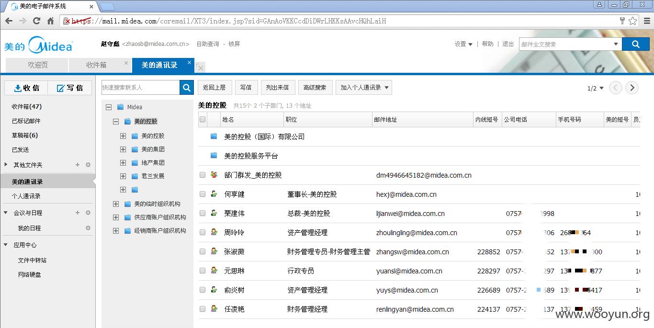This screenshot has height=328, width=654.
Task: Click the group icon for 部门群发_美的控股
Action: (214, 175)
